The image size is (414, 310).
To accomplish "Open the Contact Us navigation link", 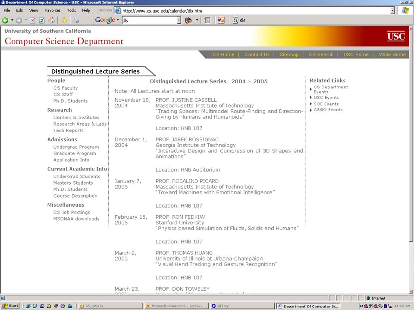I will tap(257, 55).
